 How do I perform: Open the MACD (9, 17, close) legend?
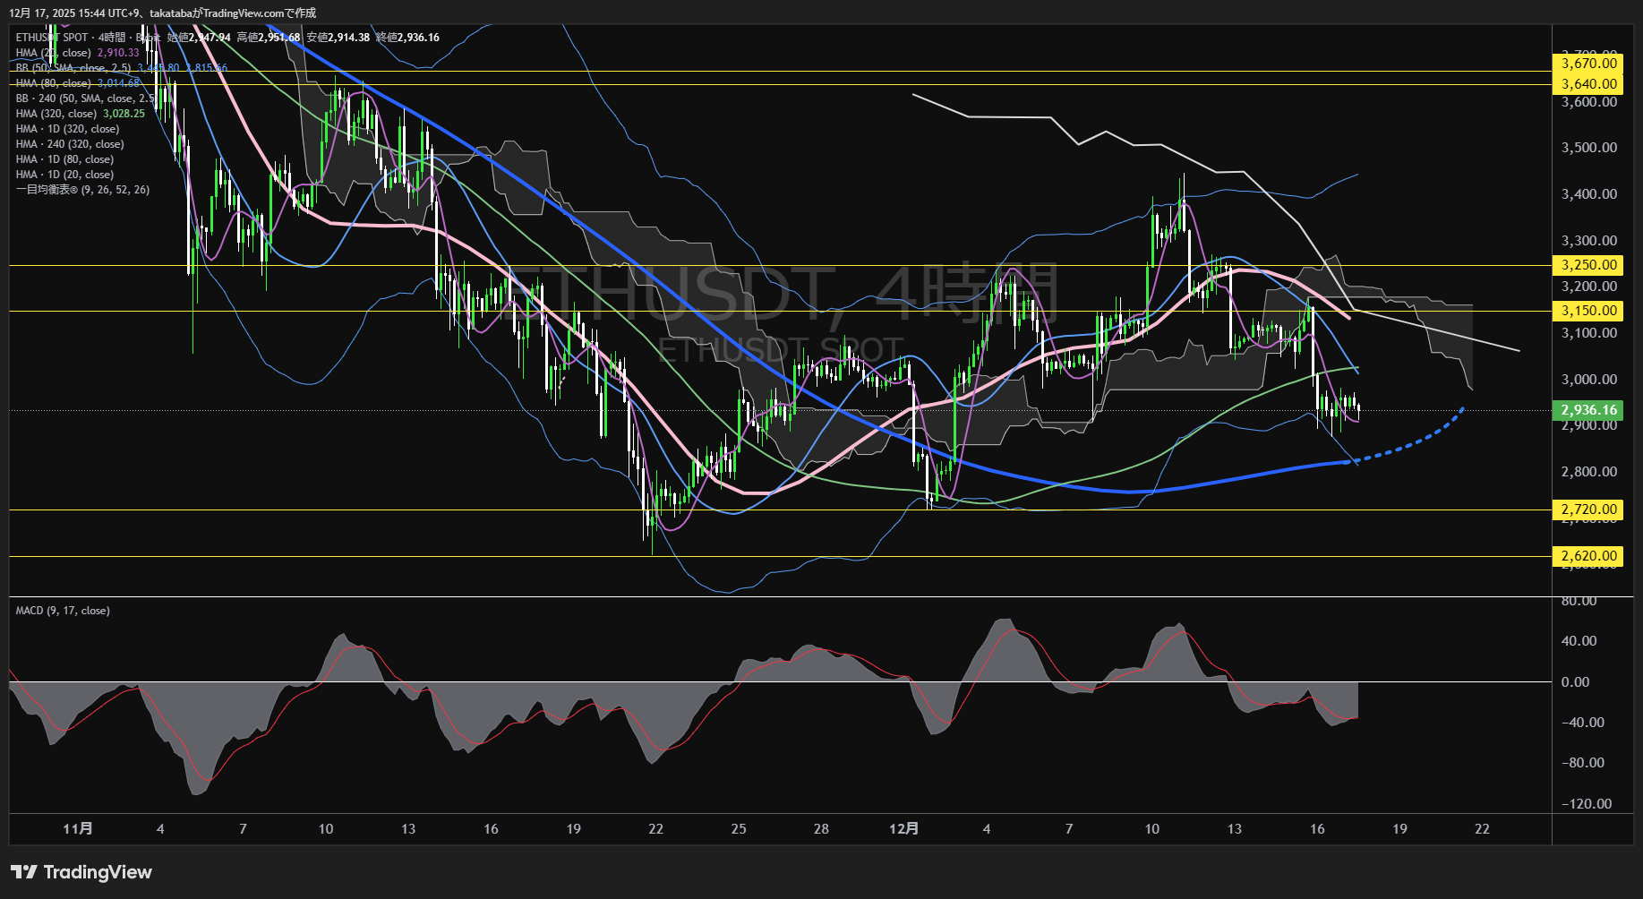click(63, 611)
